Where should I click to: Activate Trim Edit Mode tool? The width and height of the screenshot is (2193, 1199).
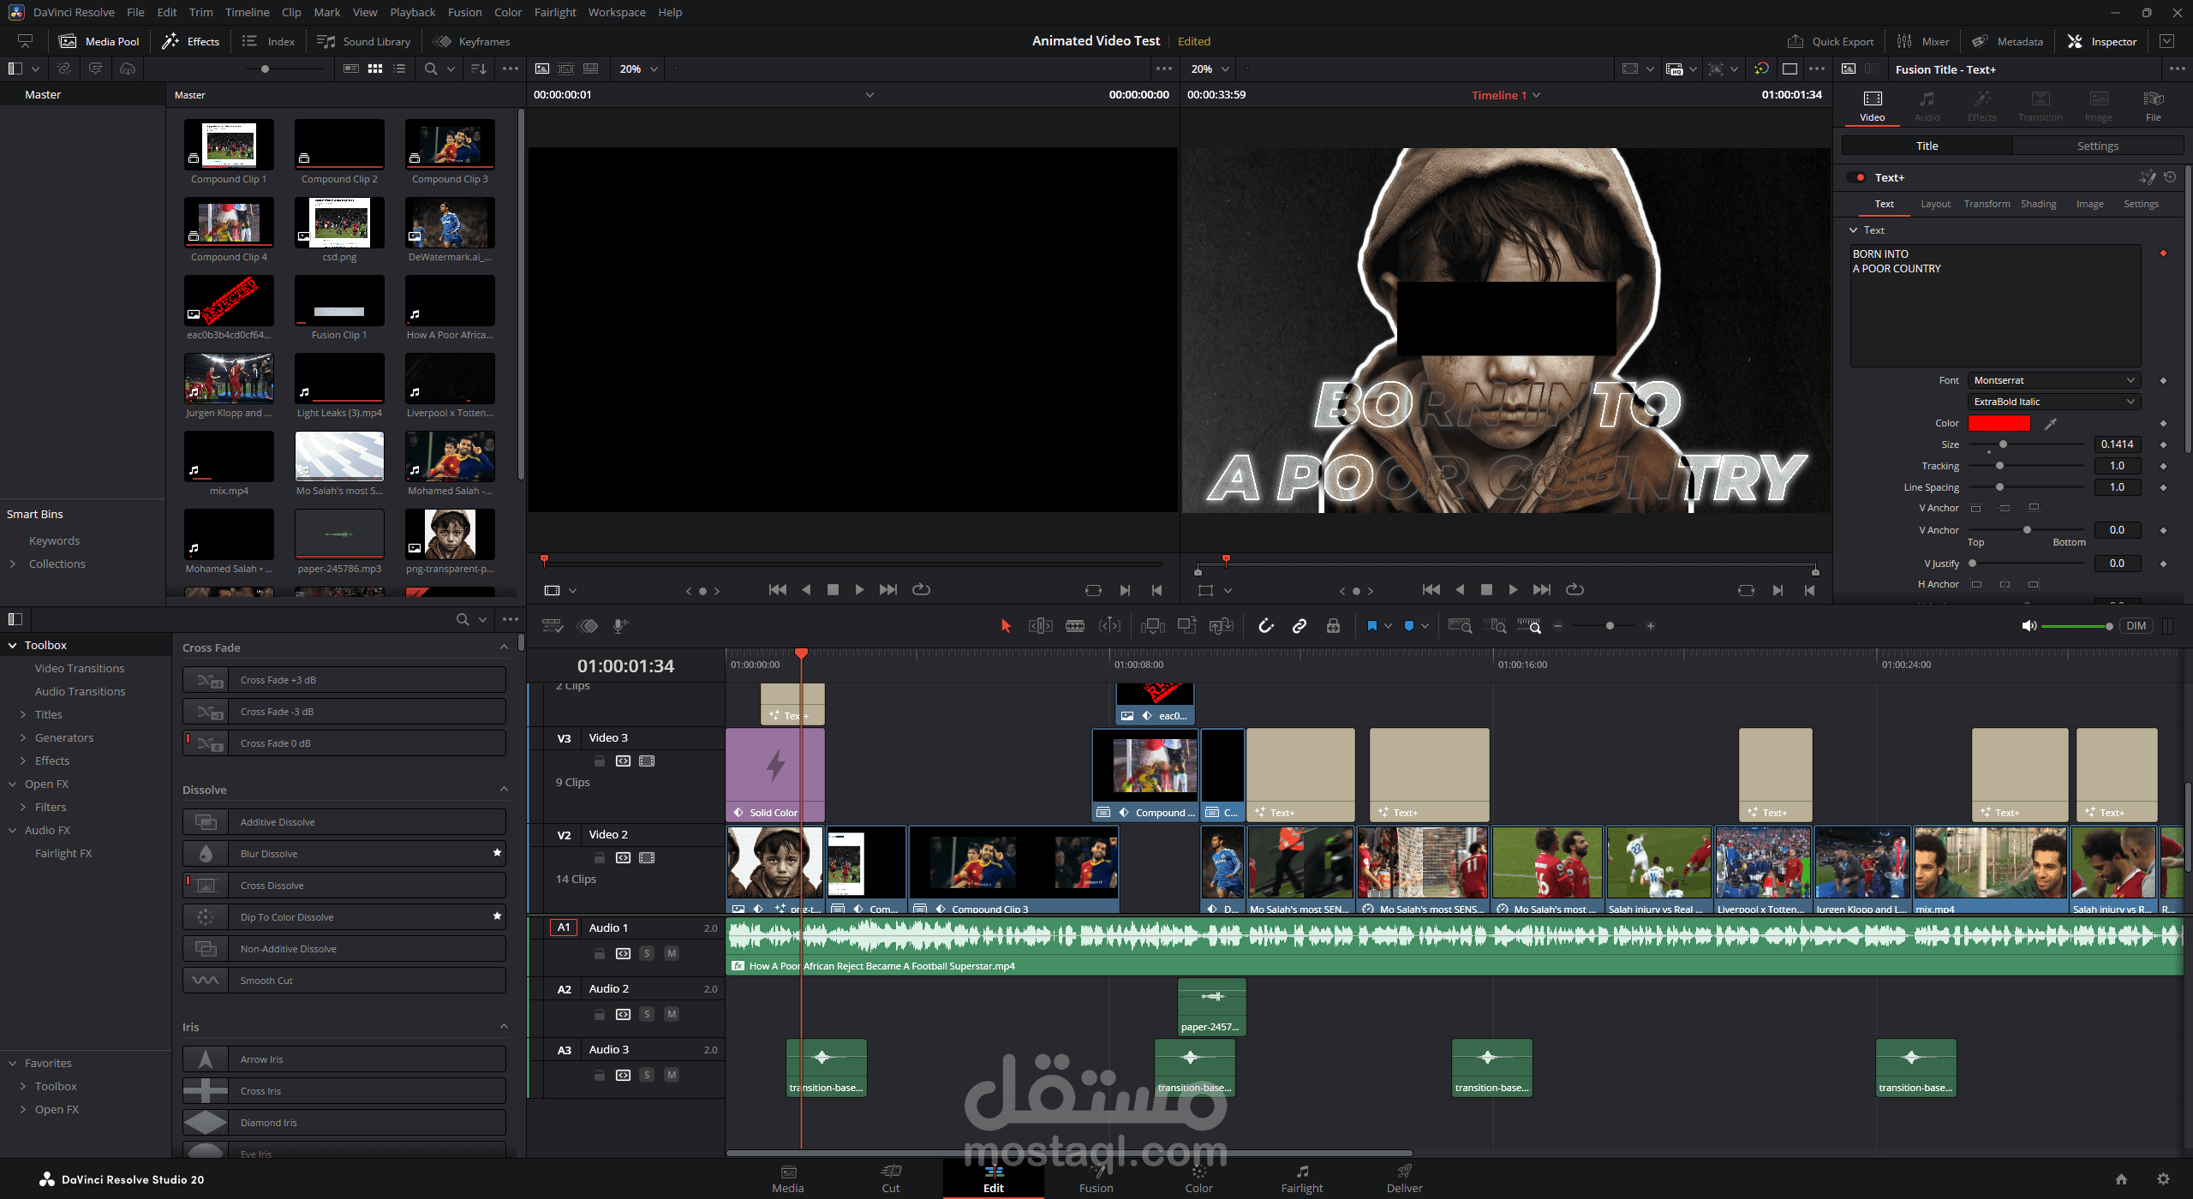[x=1040, y=626]
